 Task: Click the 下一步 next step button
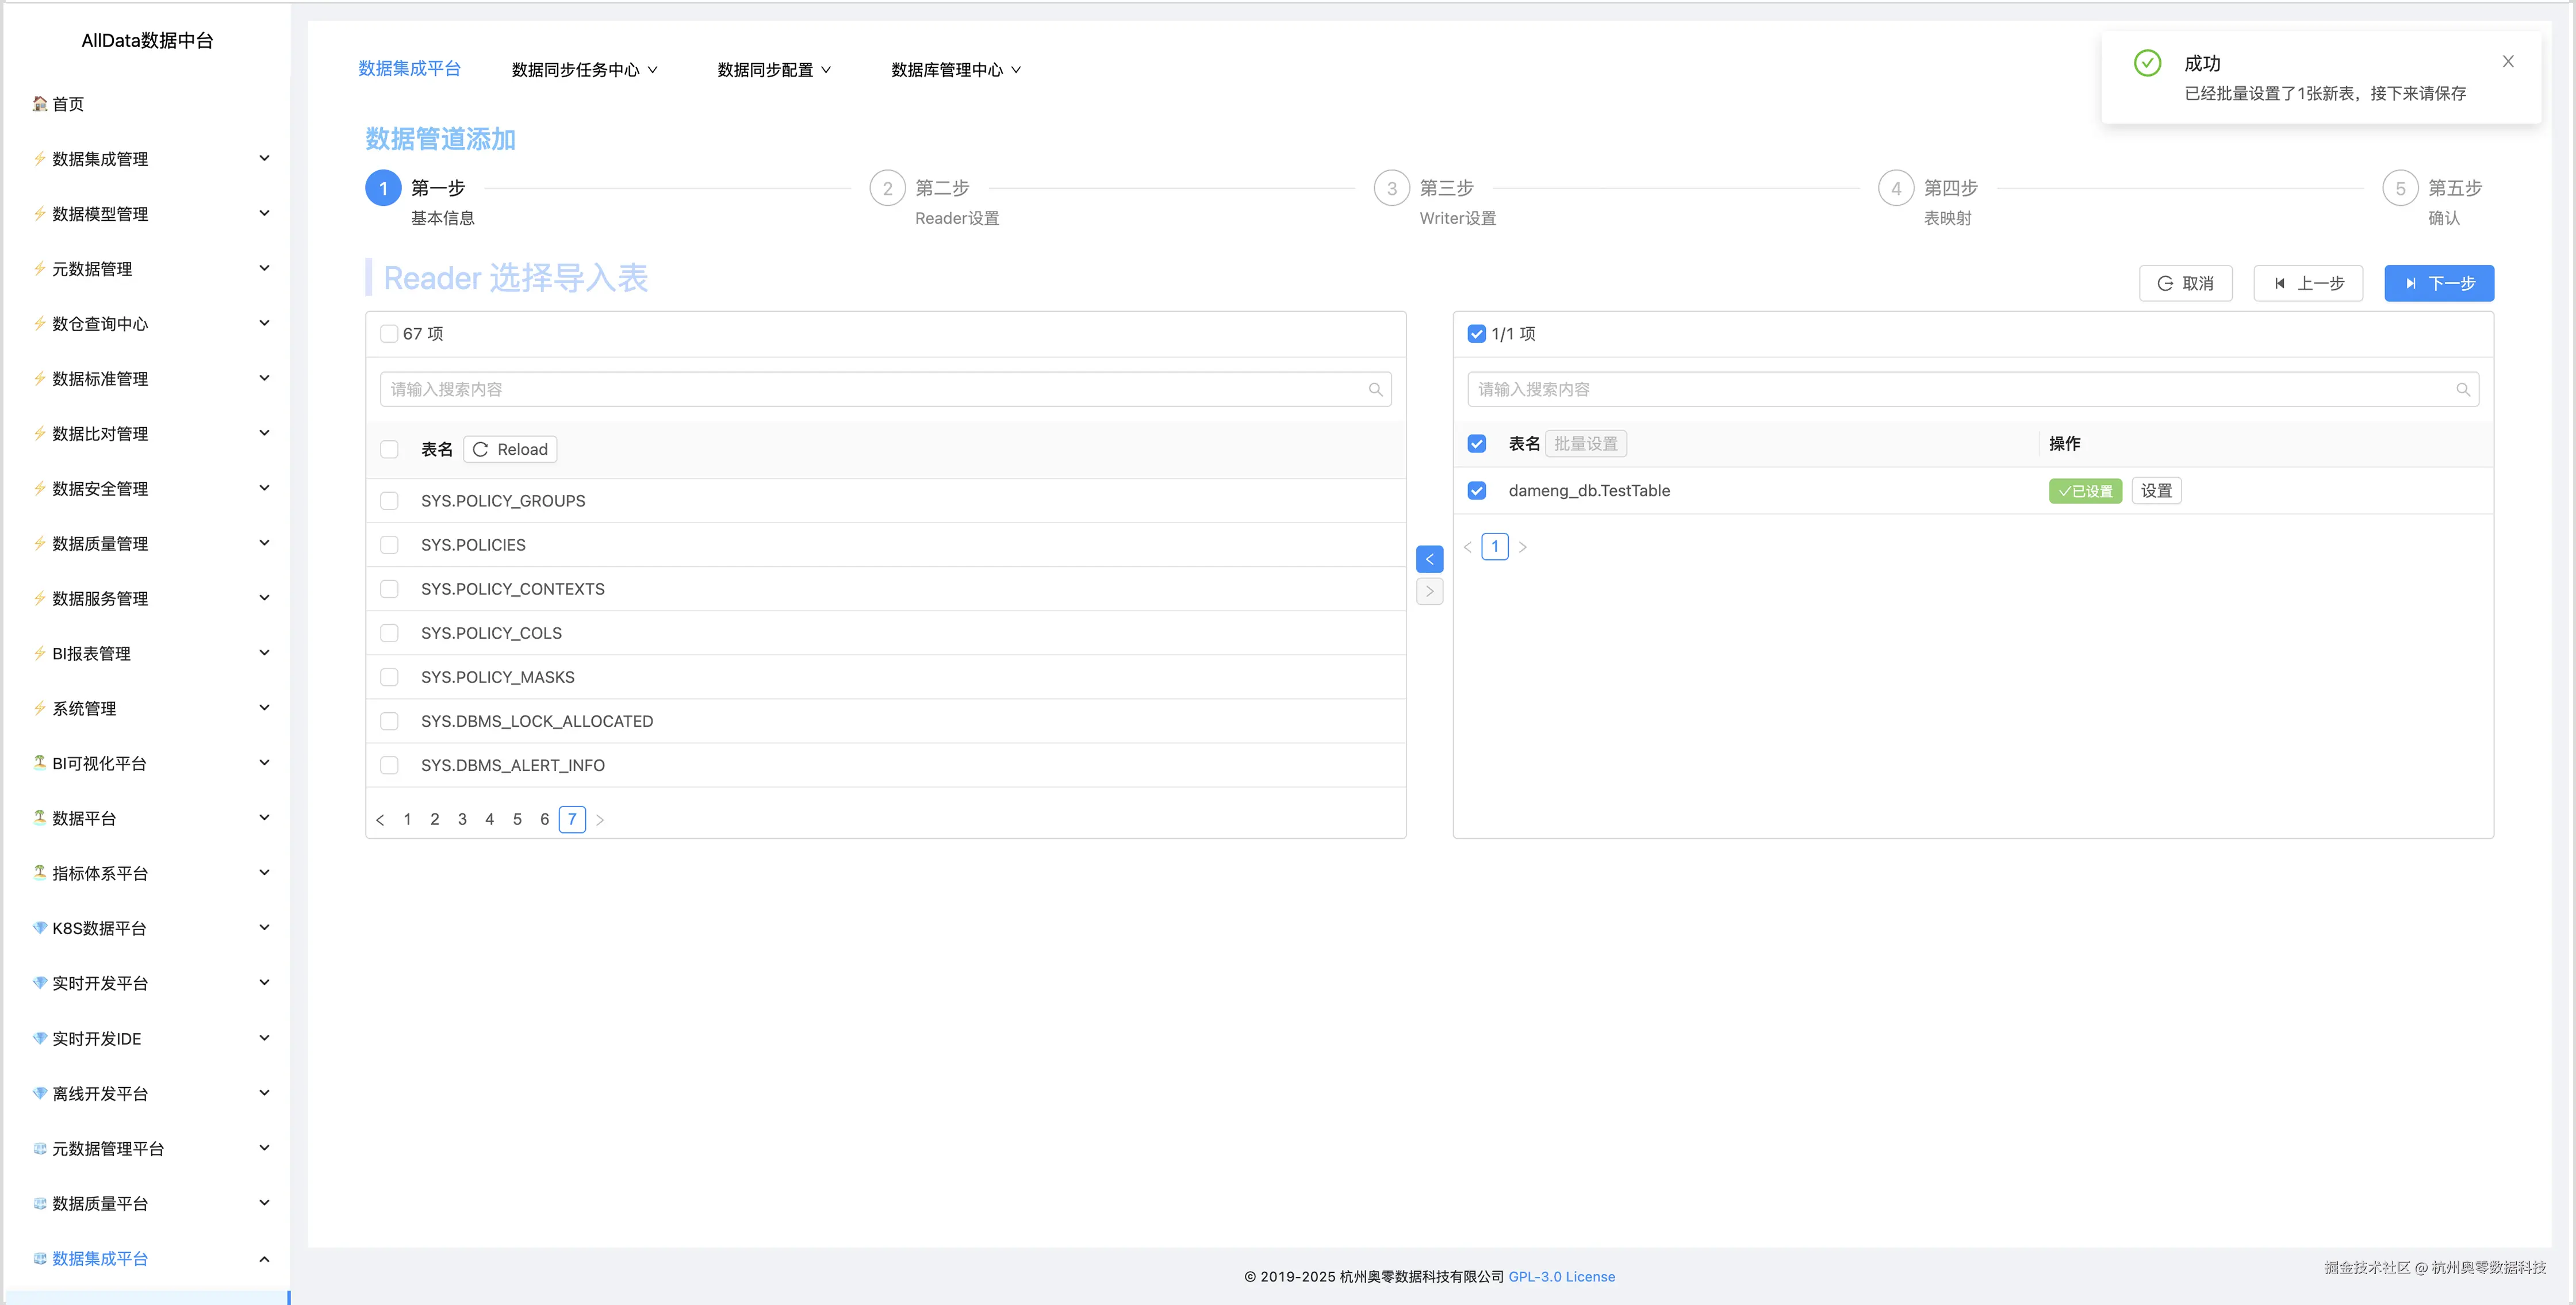click(2438, 284)
